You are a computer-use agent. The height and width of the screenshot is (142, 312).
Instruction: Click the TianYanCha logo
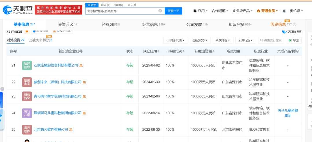point(18,10)
